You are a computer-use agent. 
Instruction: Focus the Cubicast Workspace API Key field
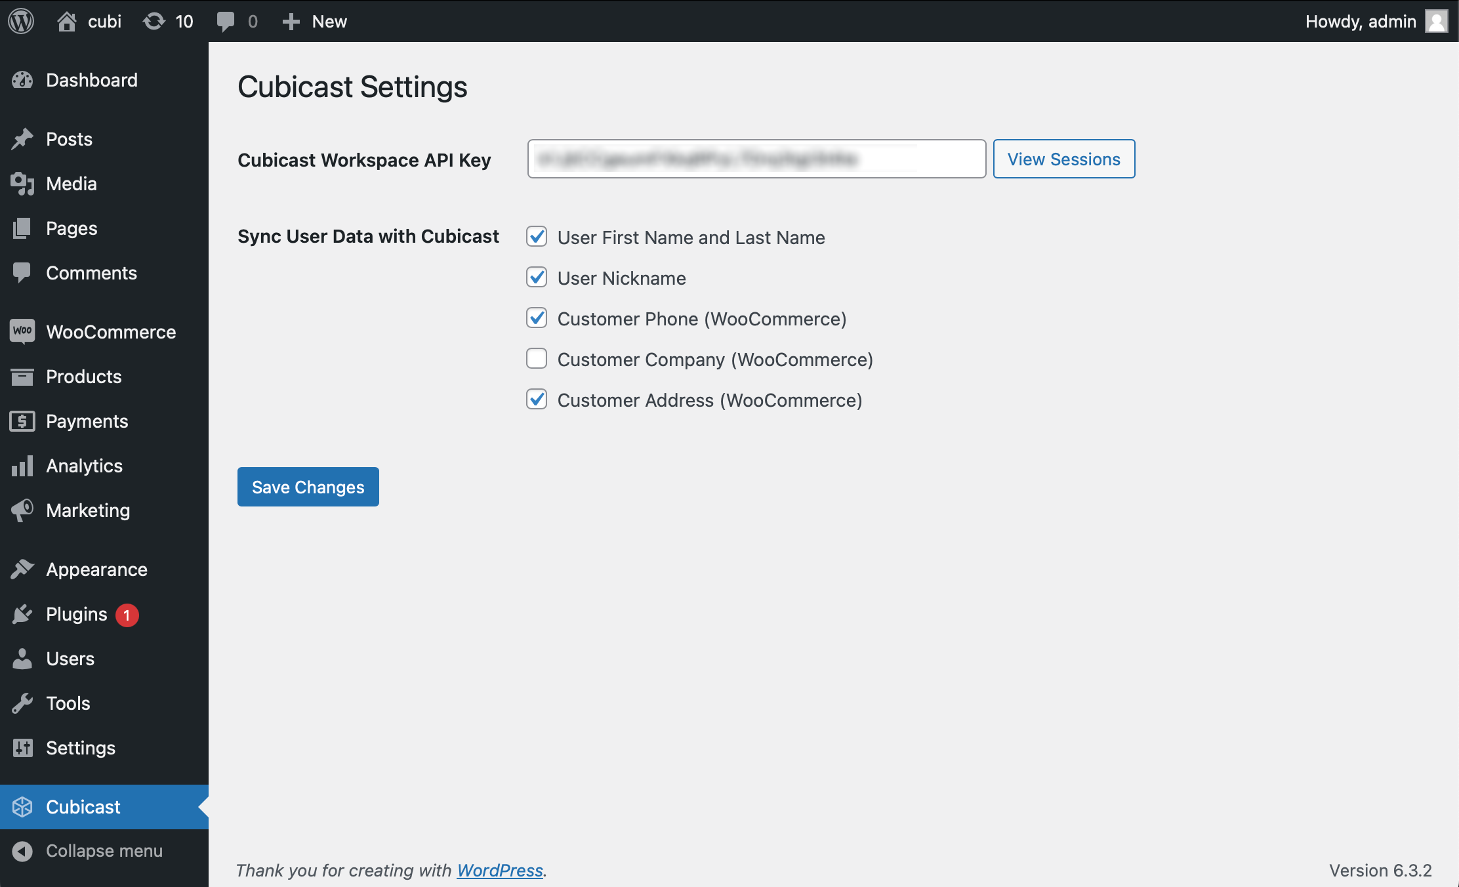coord(756,159)
